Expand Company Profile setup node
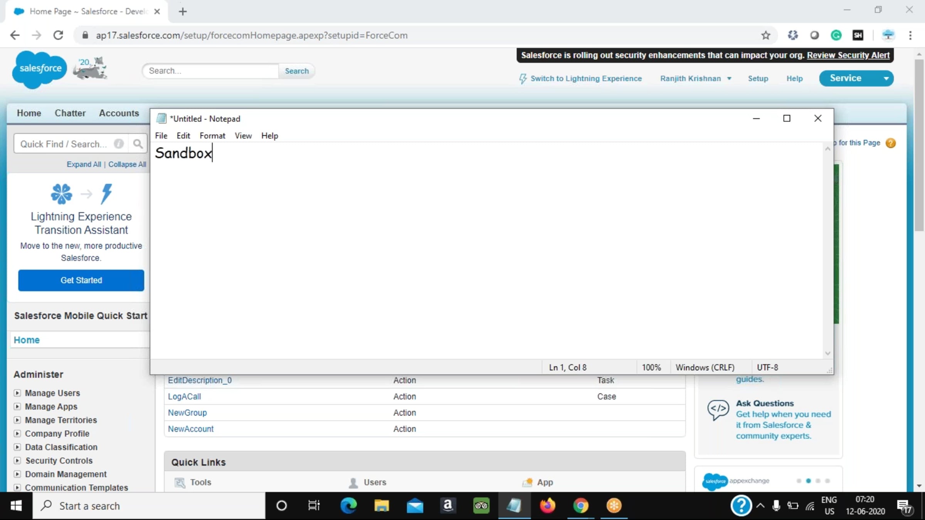 [17, 434]
